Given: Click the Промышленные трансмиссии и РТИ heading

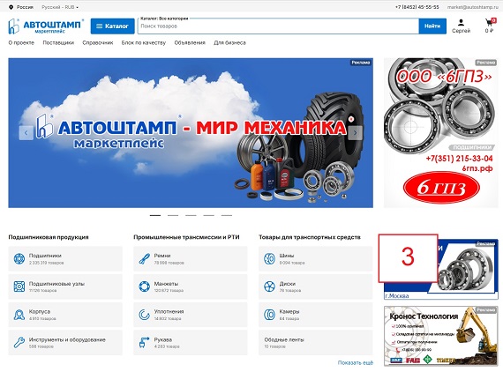Looking at the screenshot, I should point(186,237).
